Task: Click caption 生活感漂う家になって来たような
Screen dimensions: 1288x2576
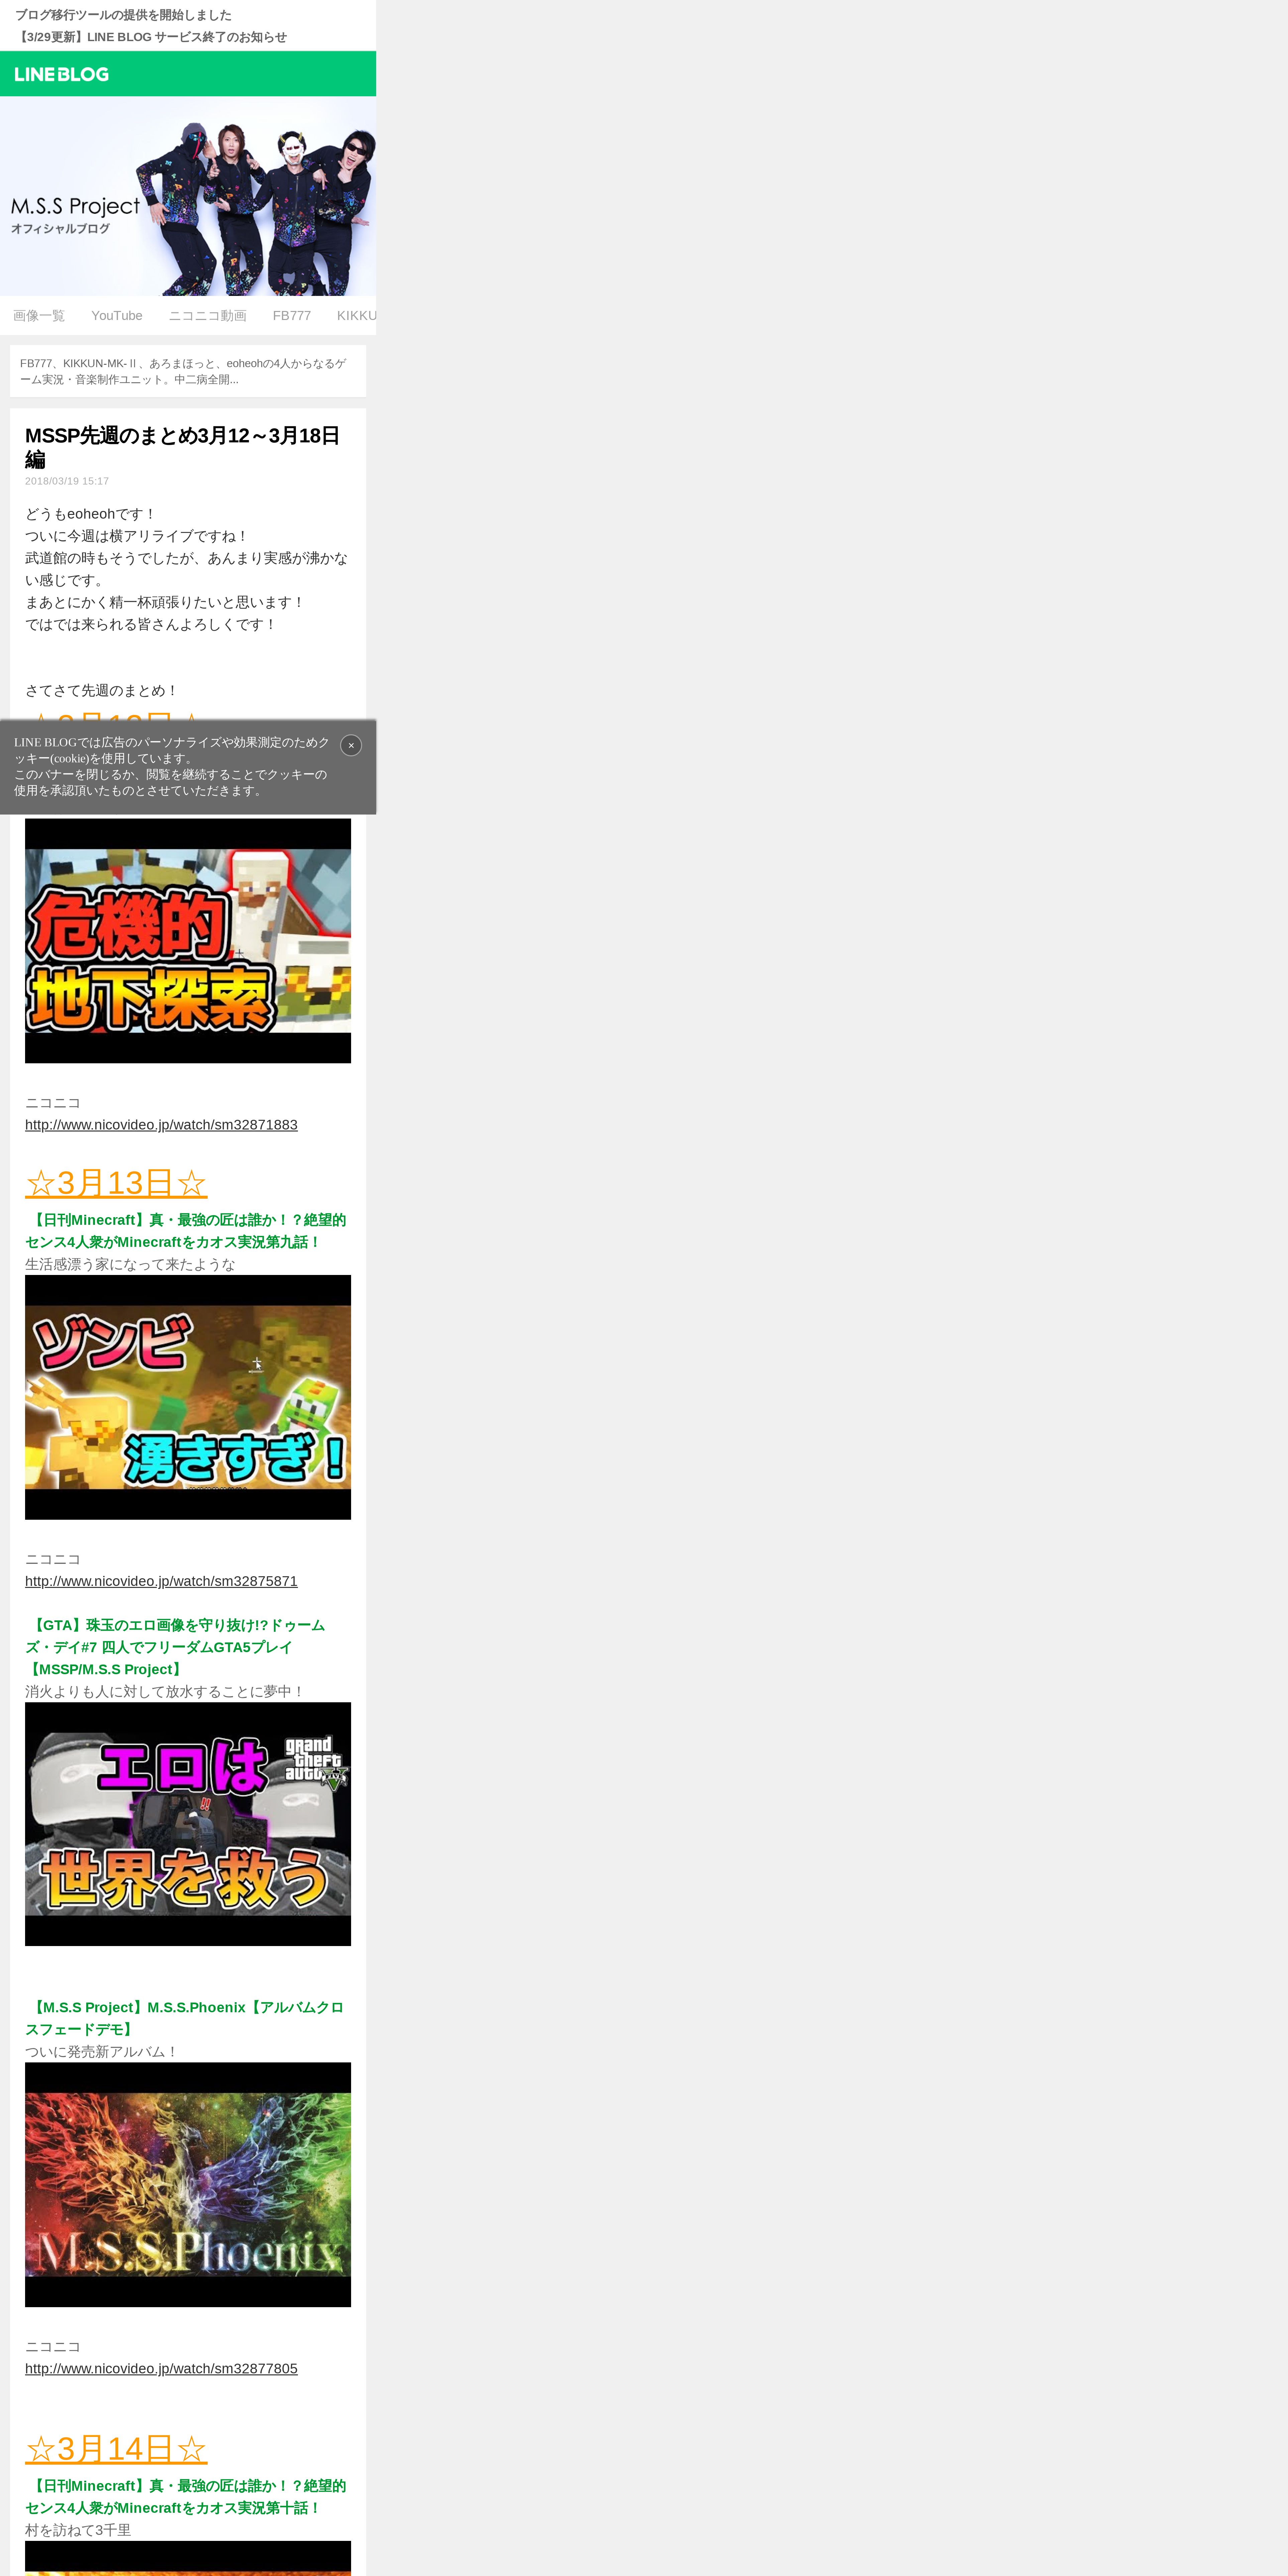Action: pos(130,1264)
